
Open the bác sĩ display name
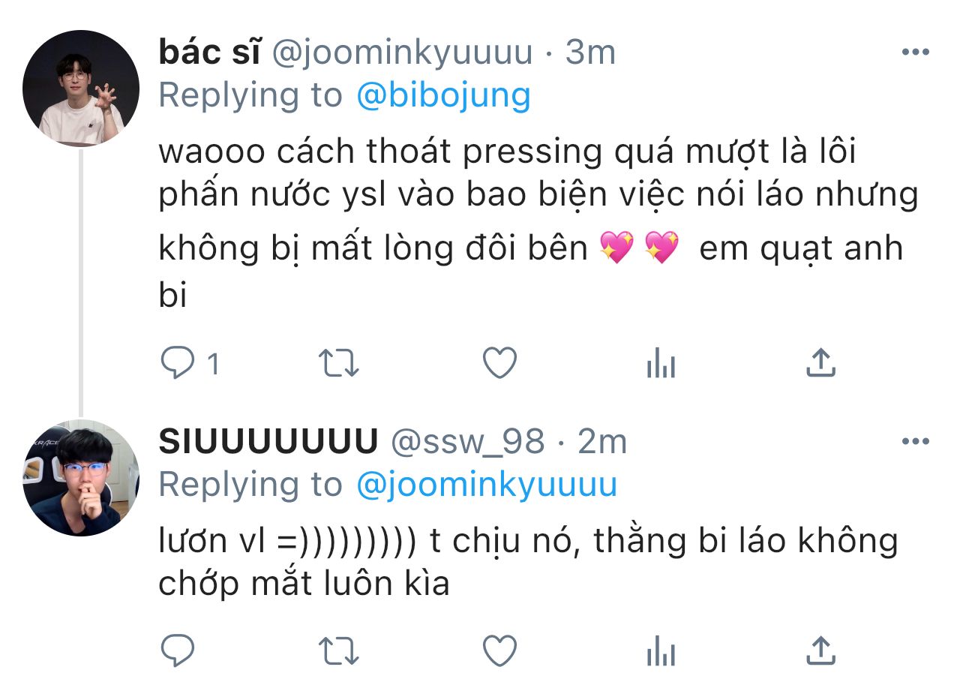click(x=209, y=53)
